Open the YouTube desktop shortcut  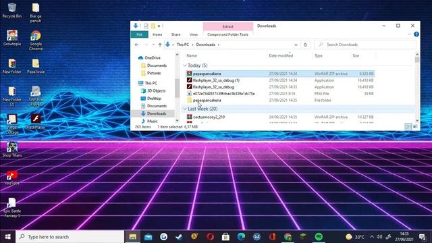pyautogui.click(x=12, y=178)
